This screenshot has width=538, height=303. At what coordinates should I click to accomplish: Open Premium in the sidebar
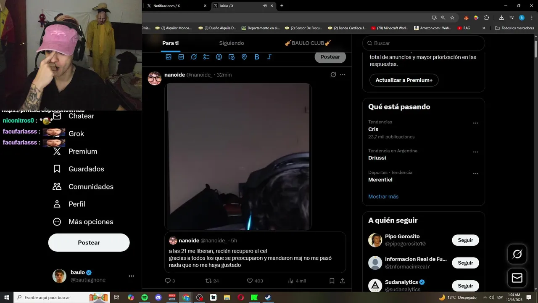click(75, 151)
